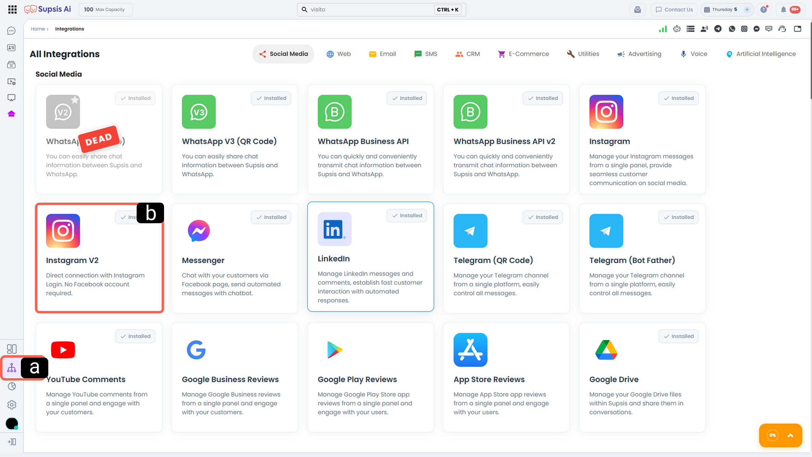Switch to the Voice tab
812x457 pixels.
coord(694,54)
